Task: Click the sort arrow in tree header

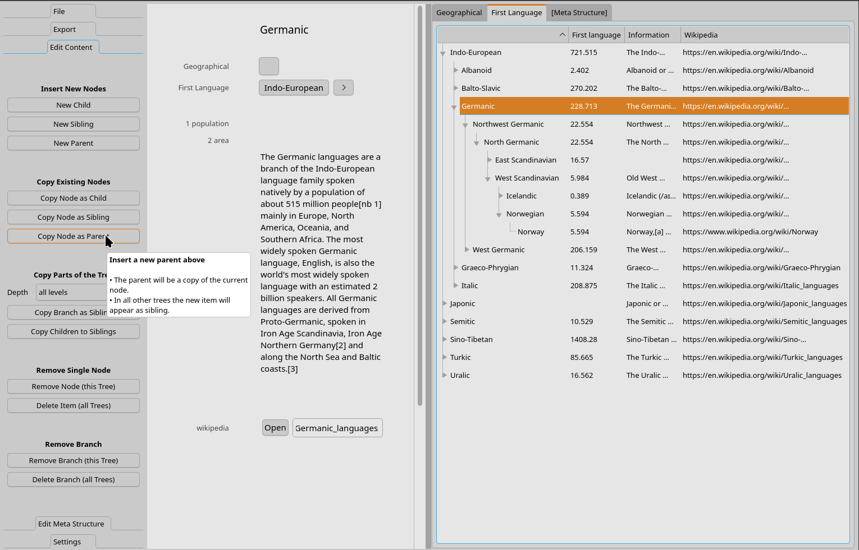Action: (562, 35)
